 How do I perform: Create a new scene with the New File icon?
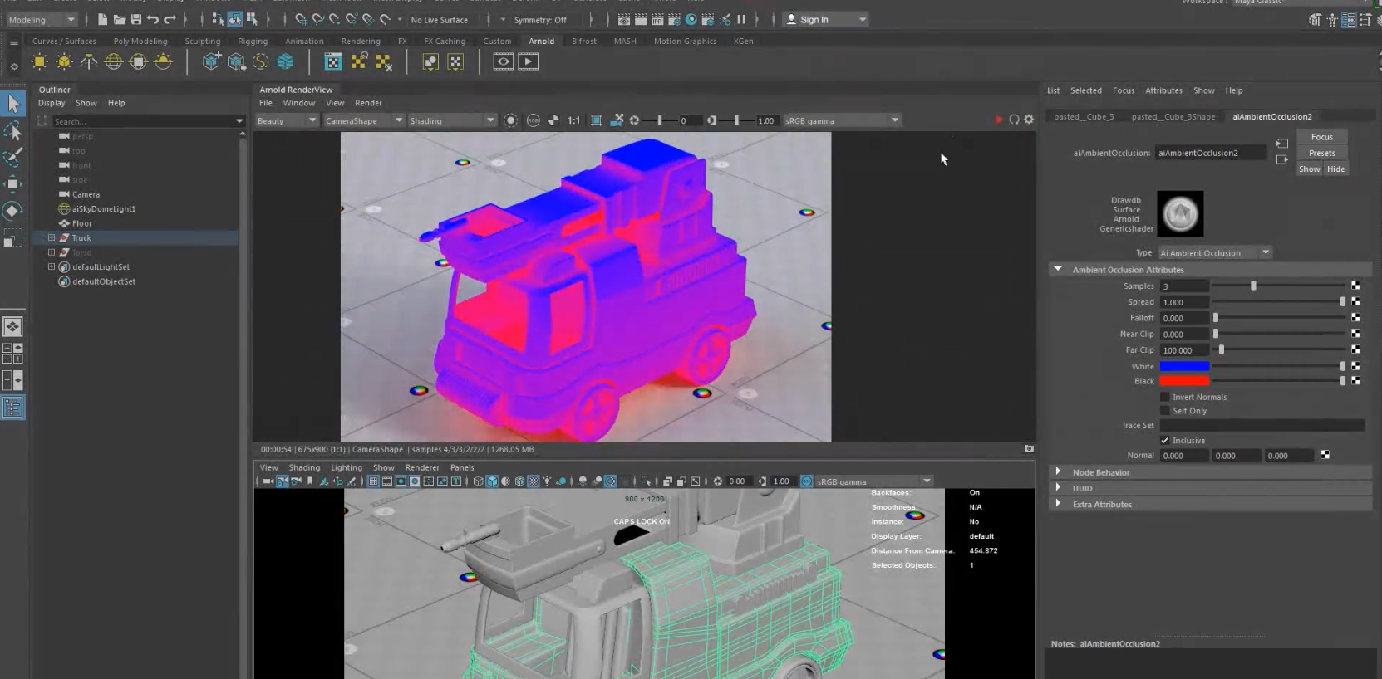pyautogui.click(x=103, y=19)
